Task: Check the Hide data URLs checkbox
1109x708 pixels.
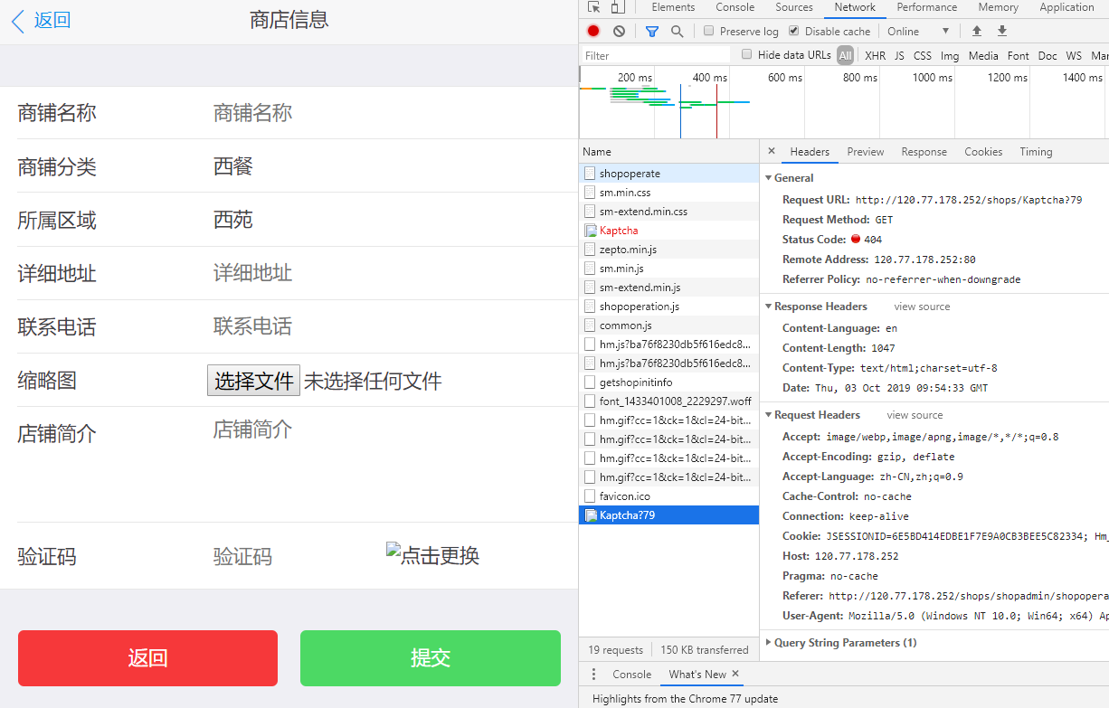Action: [x=746, y=54]
